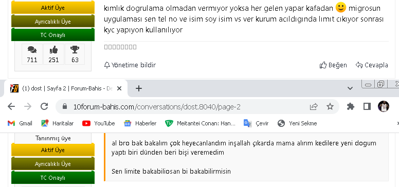Close the Forum-Bahis tab
The image size is (399, 187).
[x=119, y=88]
